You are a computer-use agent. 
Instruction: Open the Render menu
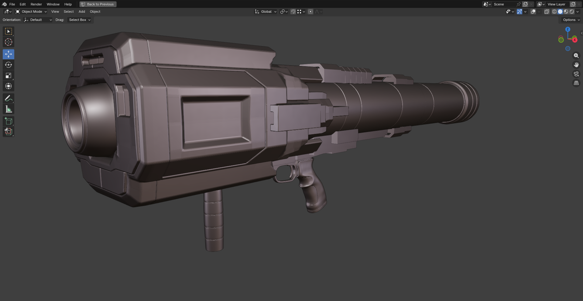click(36, 4)
